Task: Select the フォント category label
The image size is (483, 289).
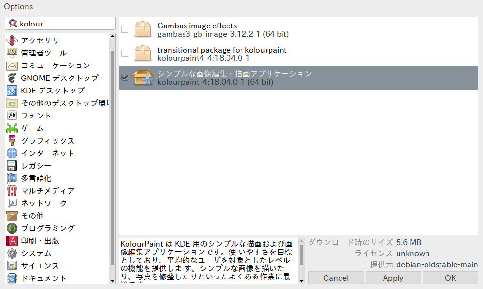Action: 36,116
